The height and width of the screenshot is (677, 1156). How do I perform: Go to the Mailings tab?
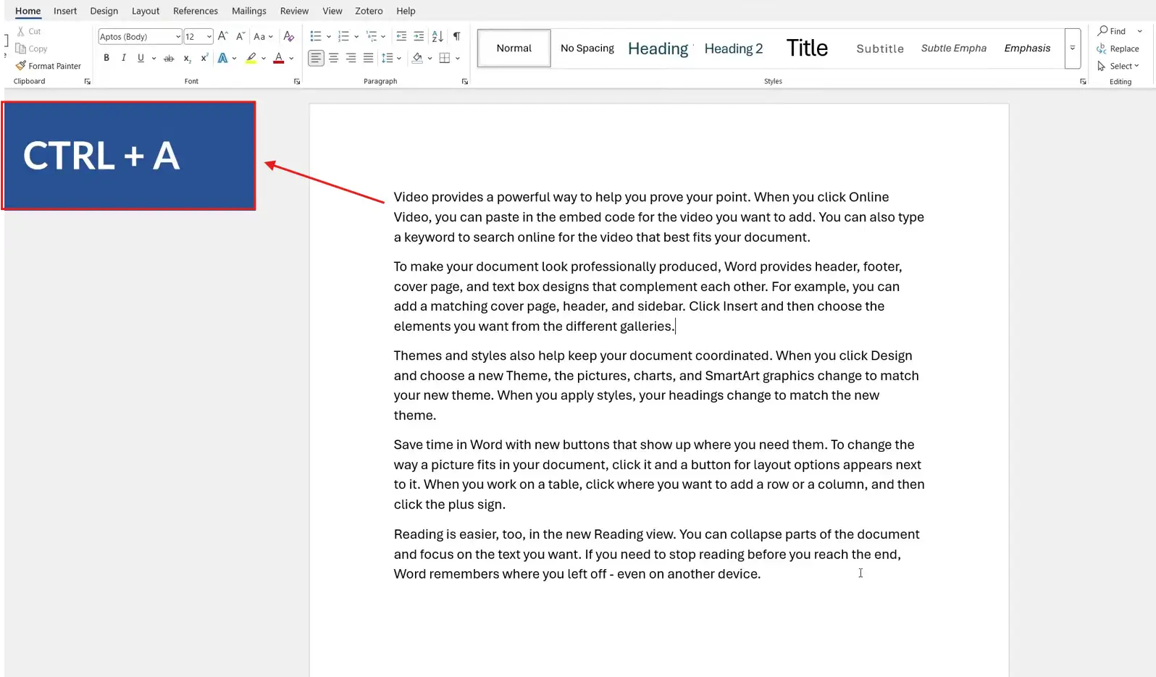(249, 11)
